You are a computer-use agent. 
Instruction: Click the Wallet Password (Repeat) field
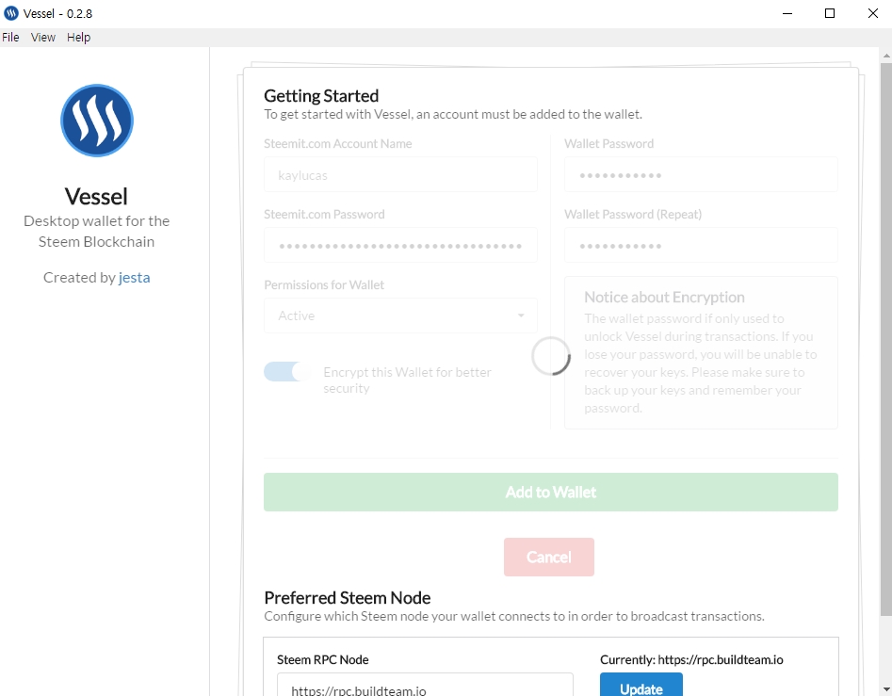pos(701,246)
